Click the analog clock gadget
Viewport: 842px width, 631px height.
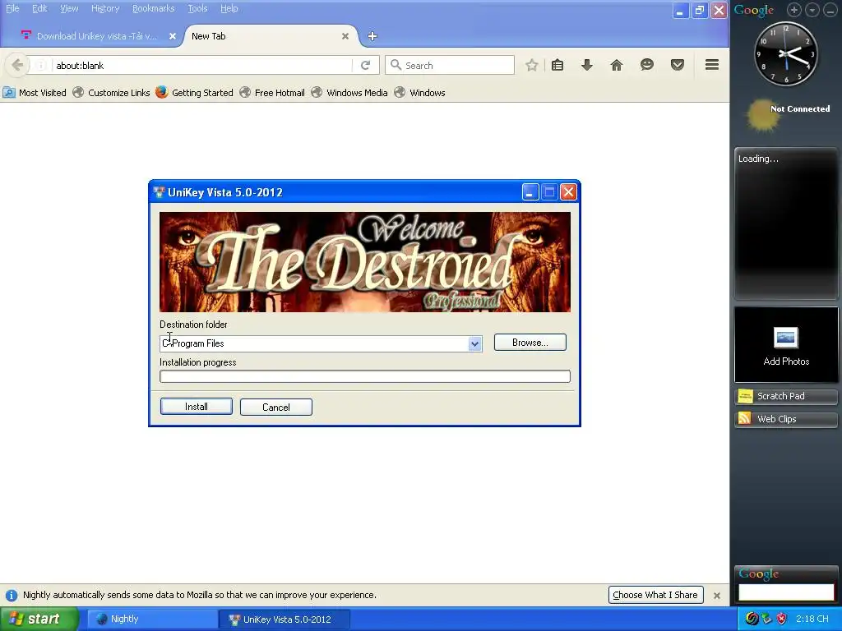pyautogui.click(x=786, y=53)
